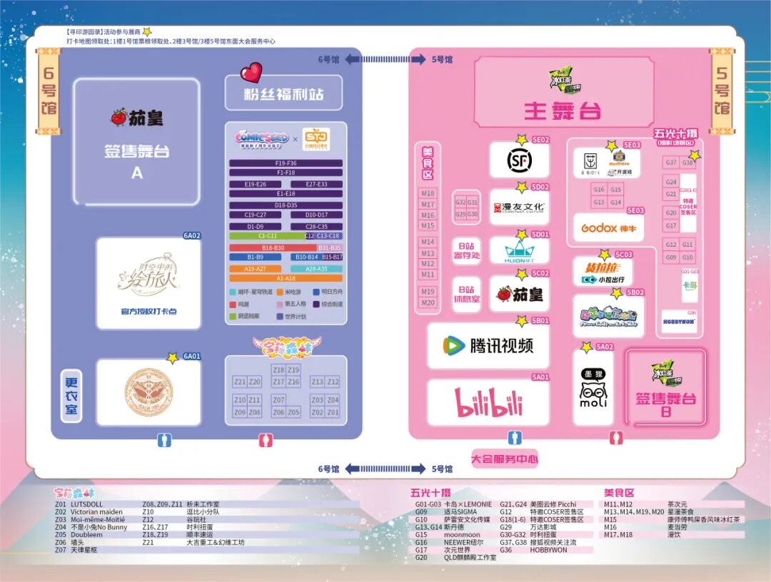
Task: Select the iced tea logo on 签售舞台B
Action: pyautogui.click(x=666, y=374)
